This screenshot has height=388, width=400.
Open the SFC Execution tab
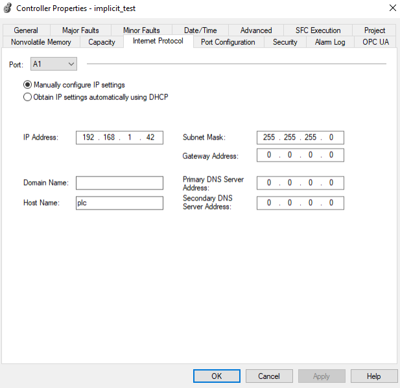pyautogui.click(x=318, y=30)
